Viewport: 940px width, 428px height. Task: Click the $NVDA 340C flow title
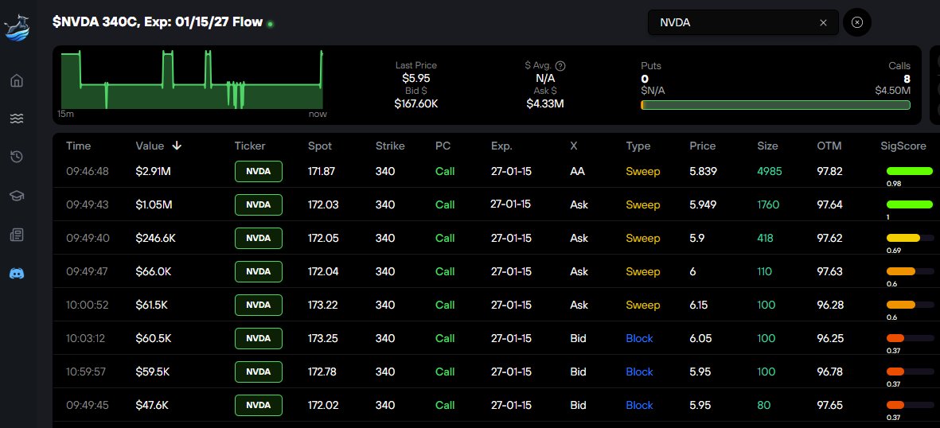point(158,22)
